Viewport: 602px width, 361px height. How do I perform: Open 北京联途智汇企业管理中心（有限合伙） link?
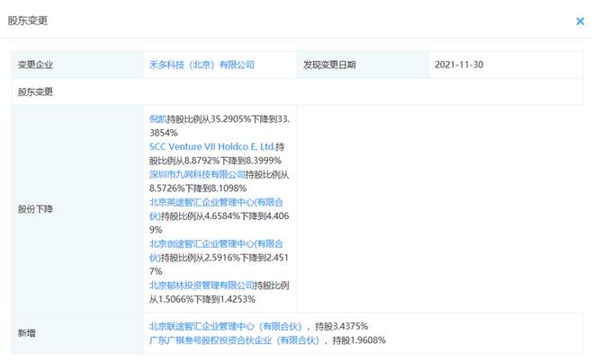[x=225, y=327]
